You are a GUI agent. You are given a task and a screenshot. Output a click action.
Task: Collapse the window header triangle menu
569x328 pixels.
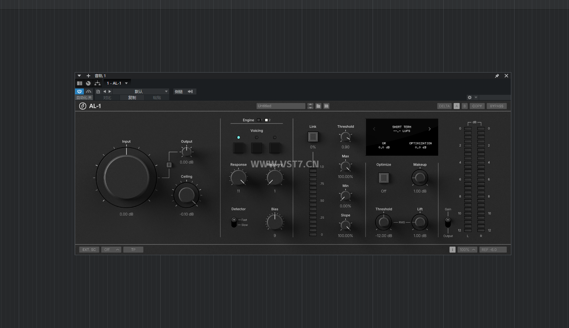[x=79, y=76]
